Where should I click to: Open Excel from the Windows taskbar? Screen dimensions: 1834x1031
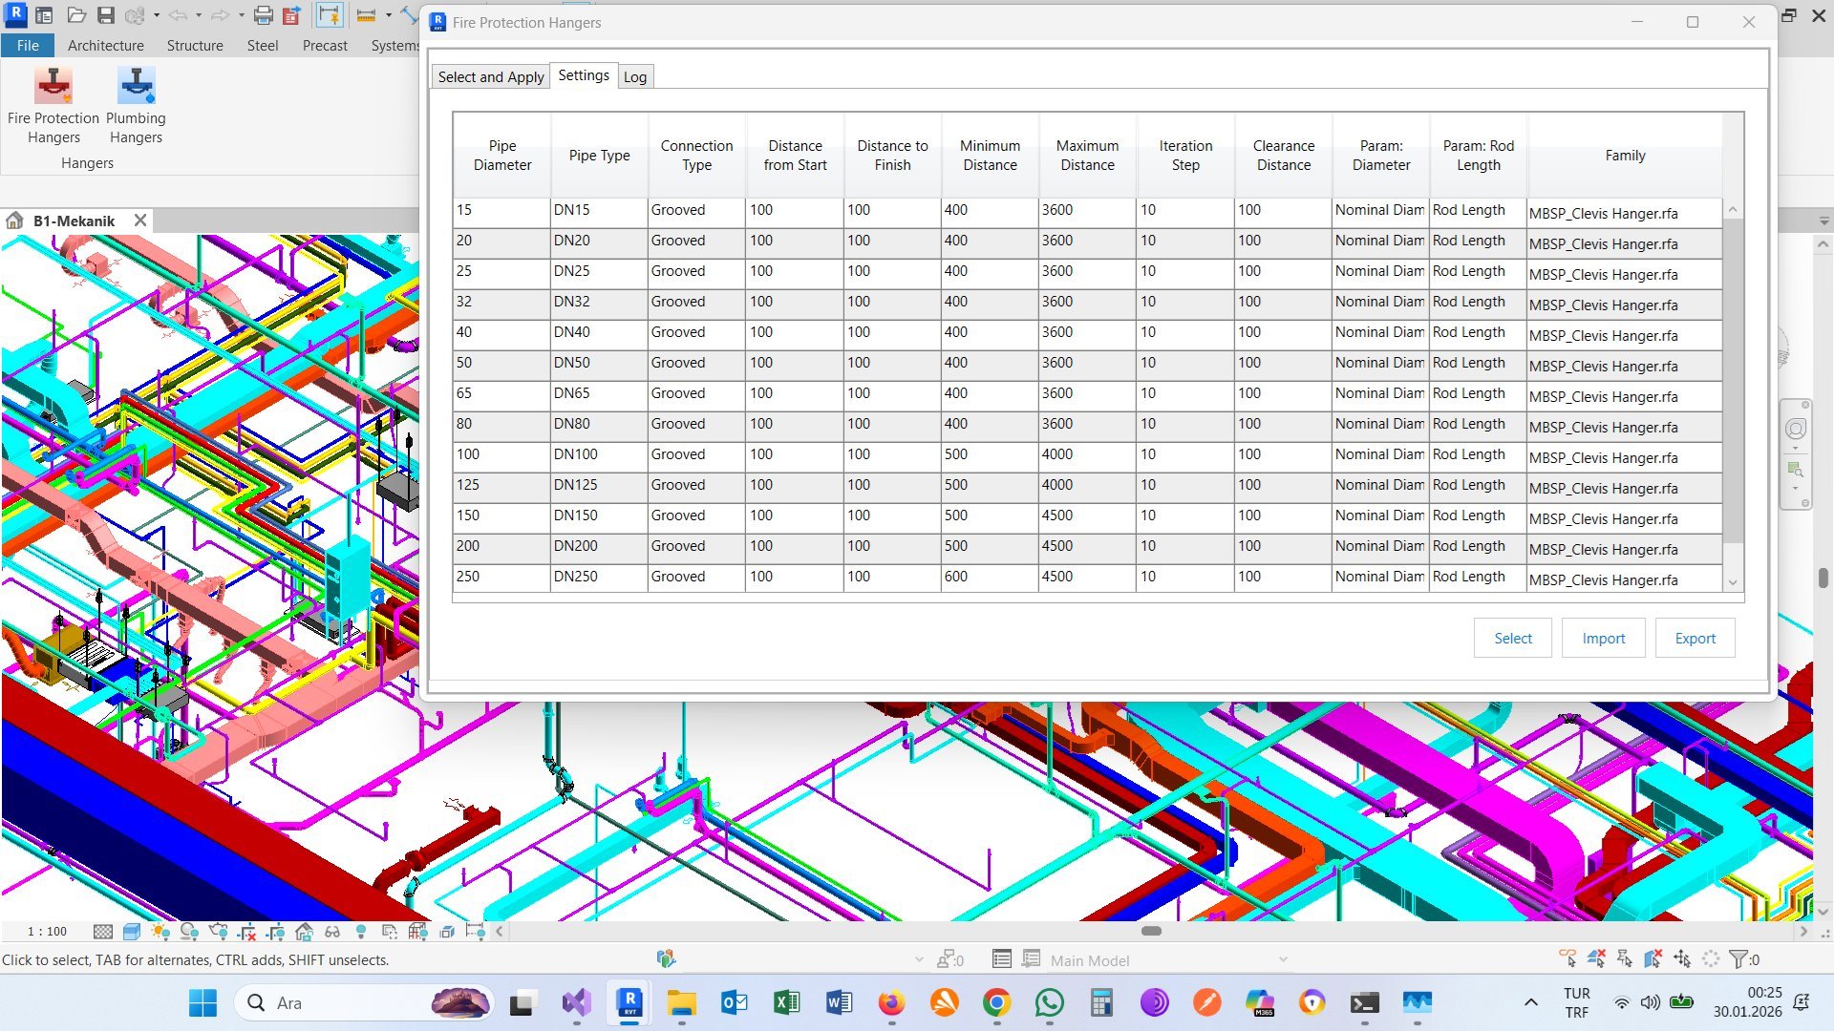pyautogui.click(x=786, y=1003)
